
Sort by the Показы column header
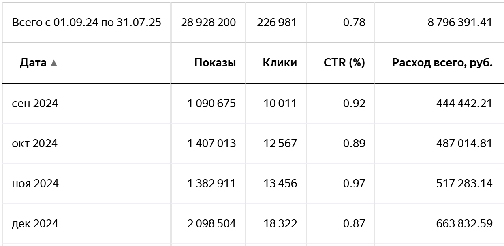click(x=215, y=63)
